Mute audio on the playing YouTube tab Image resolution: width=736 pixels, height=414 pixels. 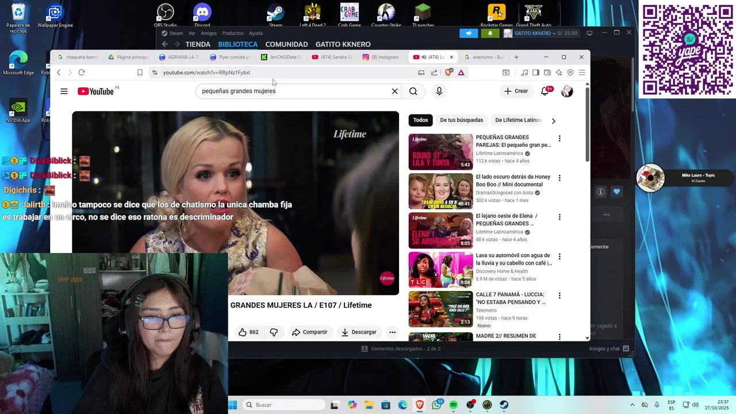pyautogui.click(x=424, y=57)
